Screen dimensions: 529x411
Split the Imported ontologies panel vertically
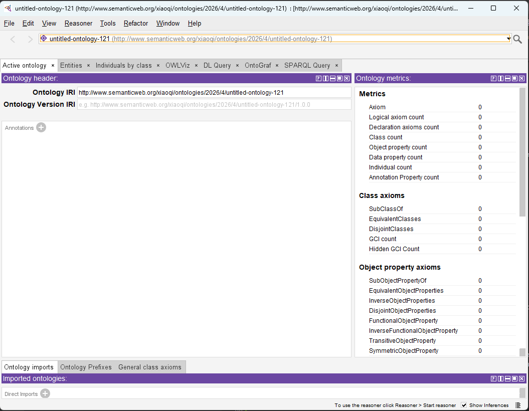click(x=500, y=378)
